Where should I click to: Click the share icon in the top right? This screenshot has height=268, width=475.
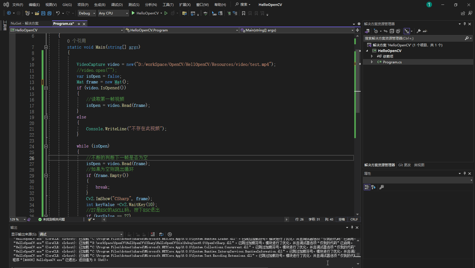pos(463,13)
